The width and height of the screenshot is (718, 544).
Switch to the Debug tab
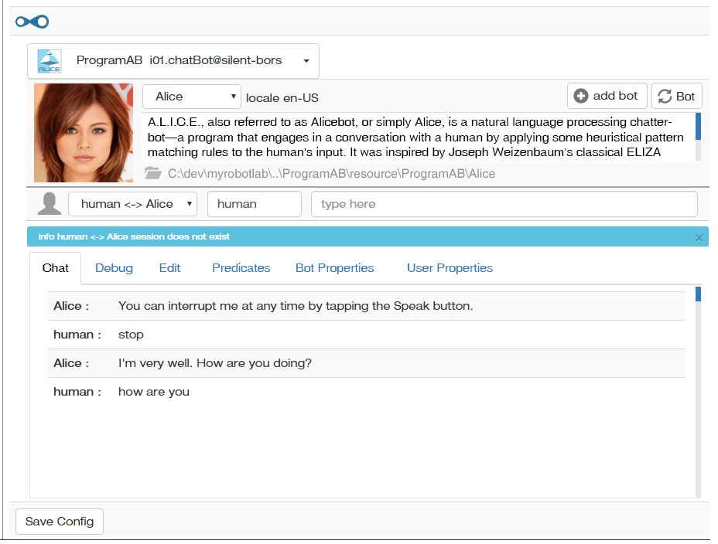point(114,268)
